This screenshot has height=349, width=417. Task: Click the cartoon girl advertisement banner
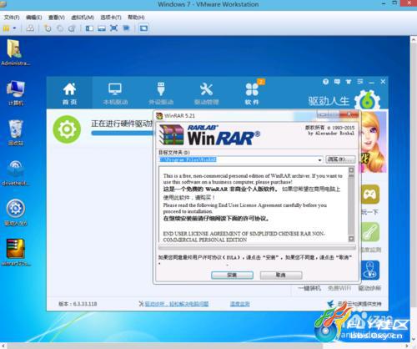pyautogui.click(x=374, y=142)
